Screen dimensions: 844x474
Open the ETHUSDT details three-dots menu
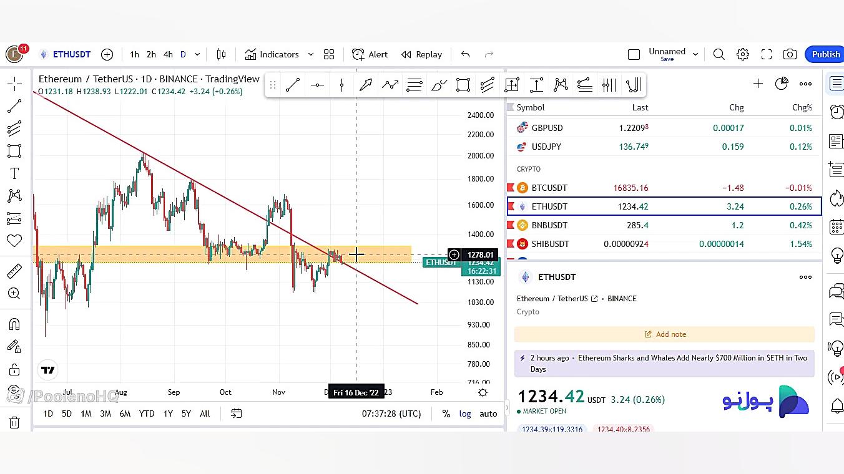(806, 277)
